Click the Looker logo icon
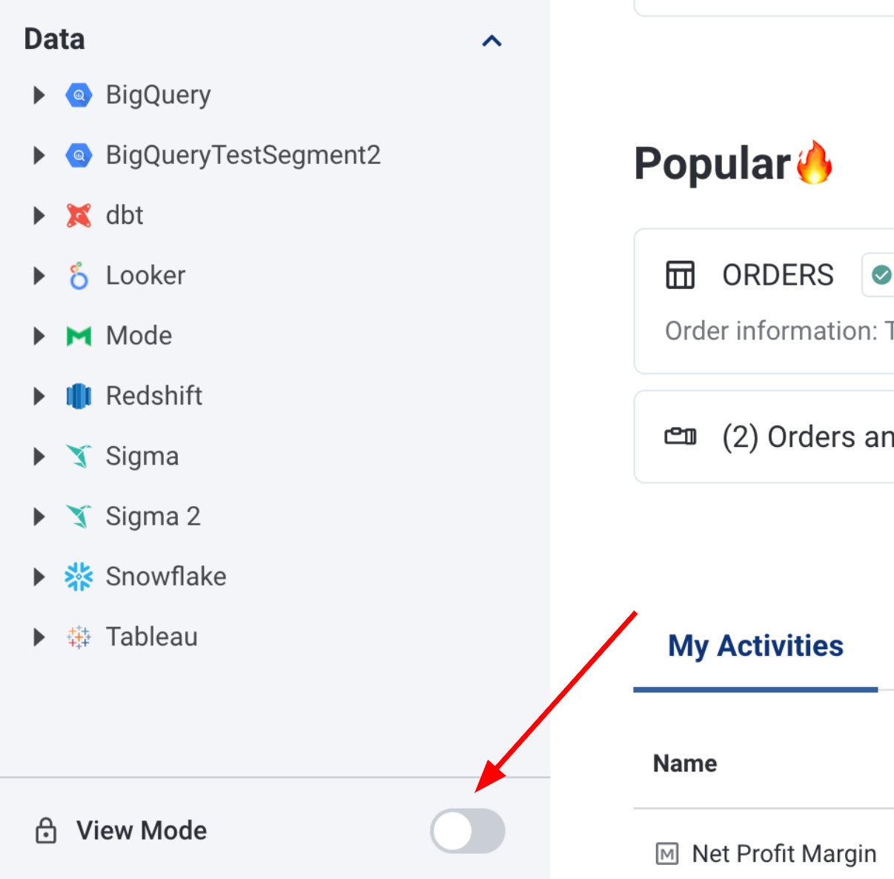Image resolution: width=894 pixels, height=879 pixels. tap(79, 276)
